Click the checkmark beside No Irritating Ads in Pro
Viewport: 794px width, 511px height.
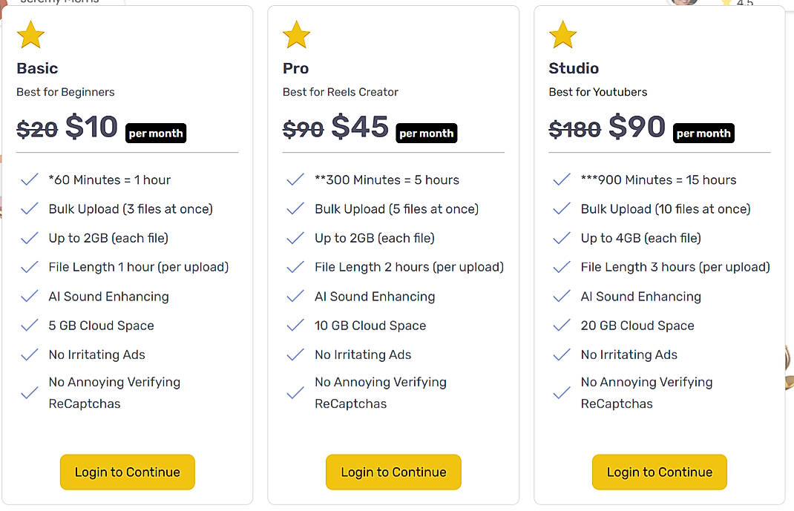(x=295, y=355)
